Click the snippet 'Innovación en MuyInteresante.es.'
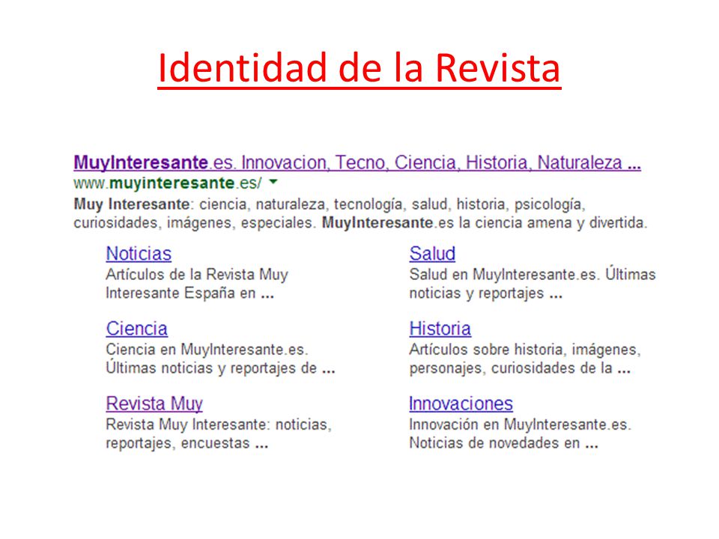This screenshot has width=719, height=539. pos(521,425)
